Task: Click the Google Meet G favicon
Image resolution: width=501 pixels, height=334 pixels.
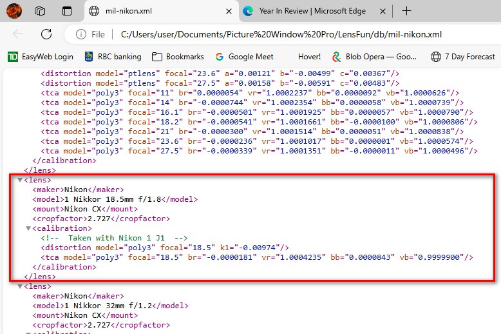Action: [219, 57]
